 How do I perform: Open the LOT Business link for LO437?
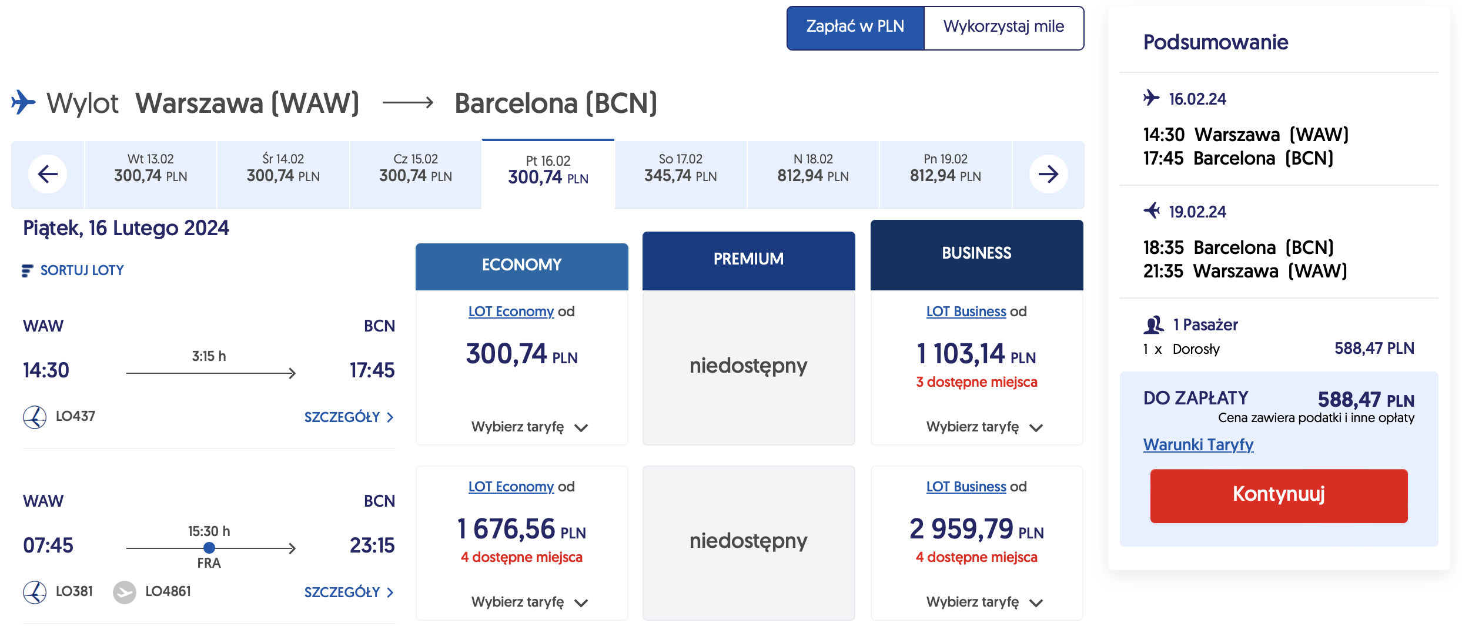pos(966,312)
